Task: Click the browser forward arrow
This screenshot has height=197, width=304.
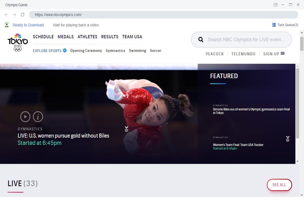Action: click(14, 14)
